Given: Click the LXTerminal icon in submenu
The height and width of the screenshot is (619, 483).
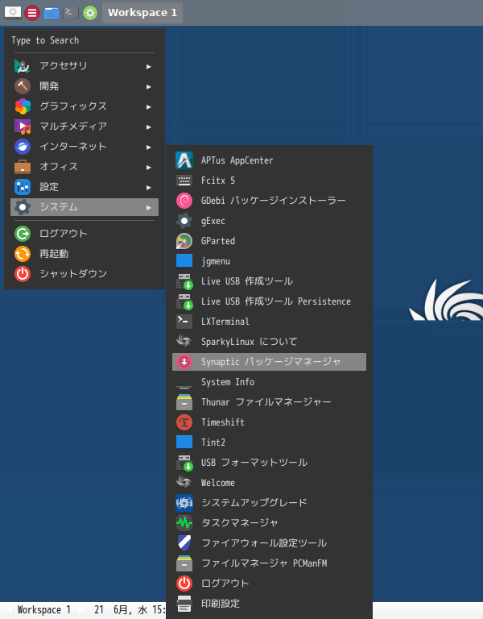Looking at the screenshot, I should 184,322.
